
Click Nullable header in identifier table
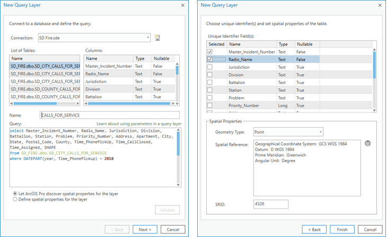coord(307,44)
